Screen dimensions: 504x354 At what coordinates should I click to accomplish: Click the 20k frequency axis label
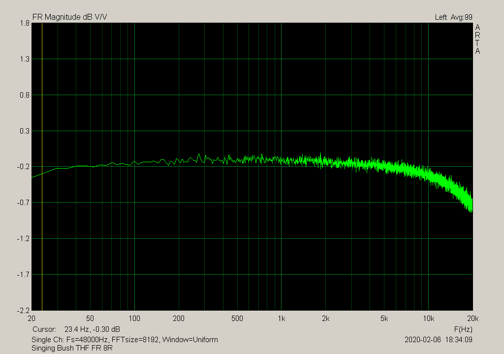(473, 319)
